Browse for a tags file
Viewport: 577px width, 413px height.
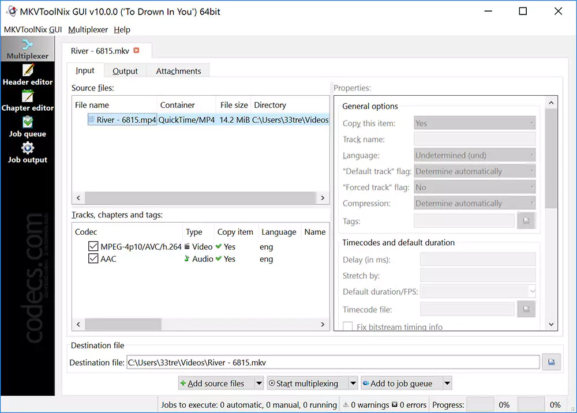526,220
